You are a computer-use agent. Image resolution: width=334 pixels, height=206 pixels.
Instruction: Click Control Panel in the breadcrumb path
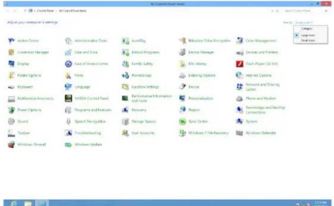pos(42,10)
